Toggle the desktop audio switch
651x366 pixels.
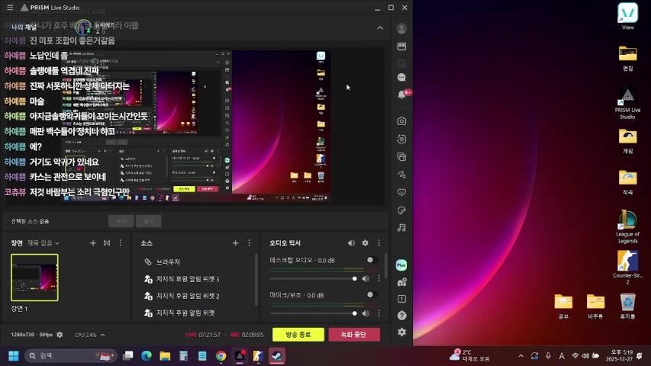372,260
